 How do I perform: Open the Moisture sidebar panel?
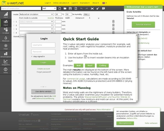5,39
